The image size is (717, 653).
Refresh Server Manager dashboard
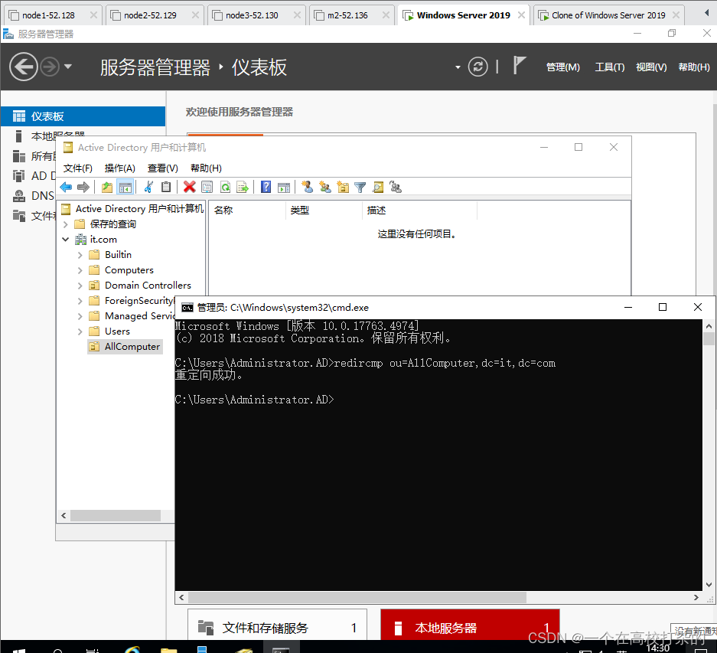477,67
